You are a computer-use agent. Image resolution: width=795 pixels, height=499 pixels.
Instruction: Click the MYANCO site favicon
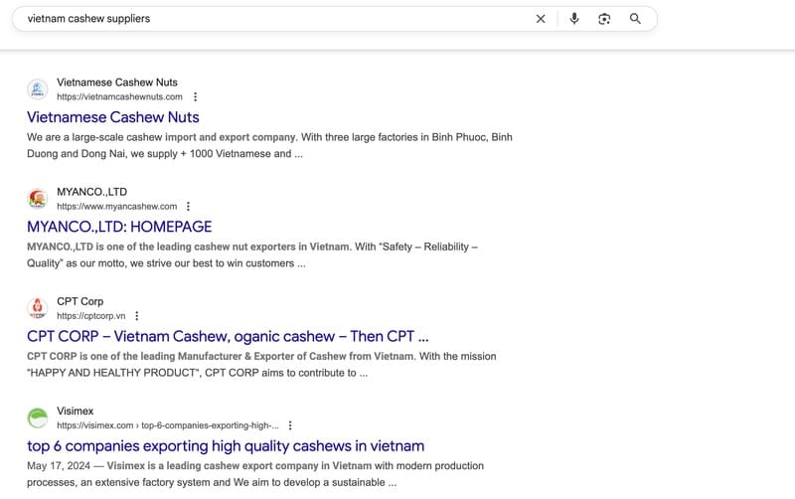click(x=38, y=199)
